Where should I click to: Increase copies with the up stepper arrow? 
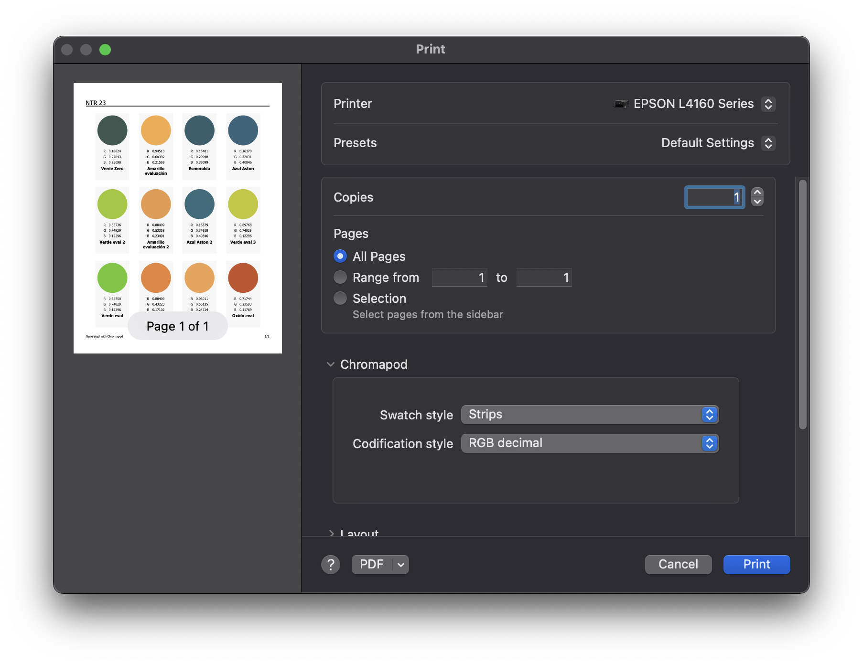pos(757,192)
